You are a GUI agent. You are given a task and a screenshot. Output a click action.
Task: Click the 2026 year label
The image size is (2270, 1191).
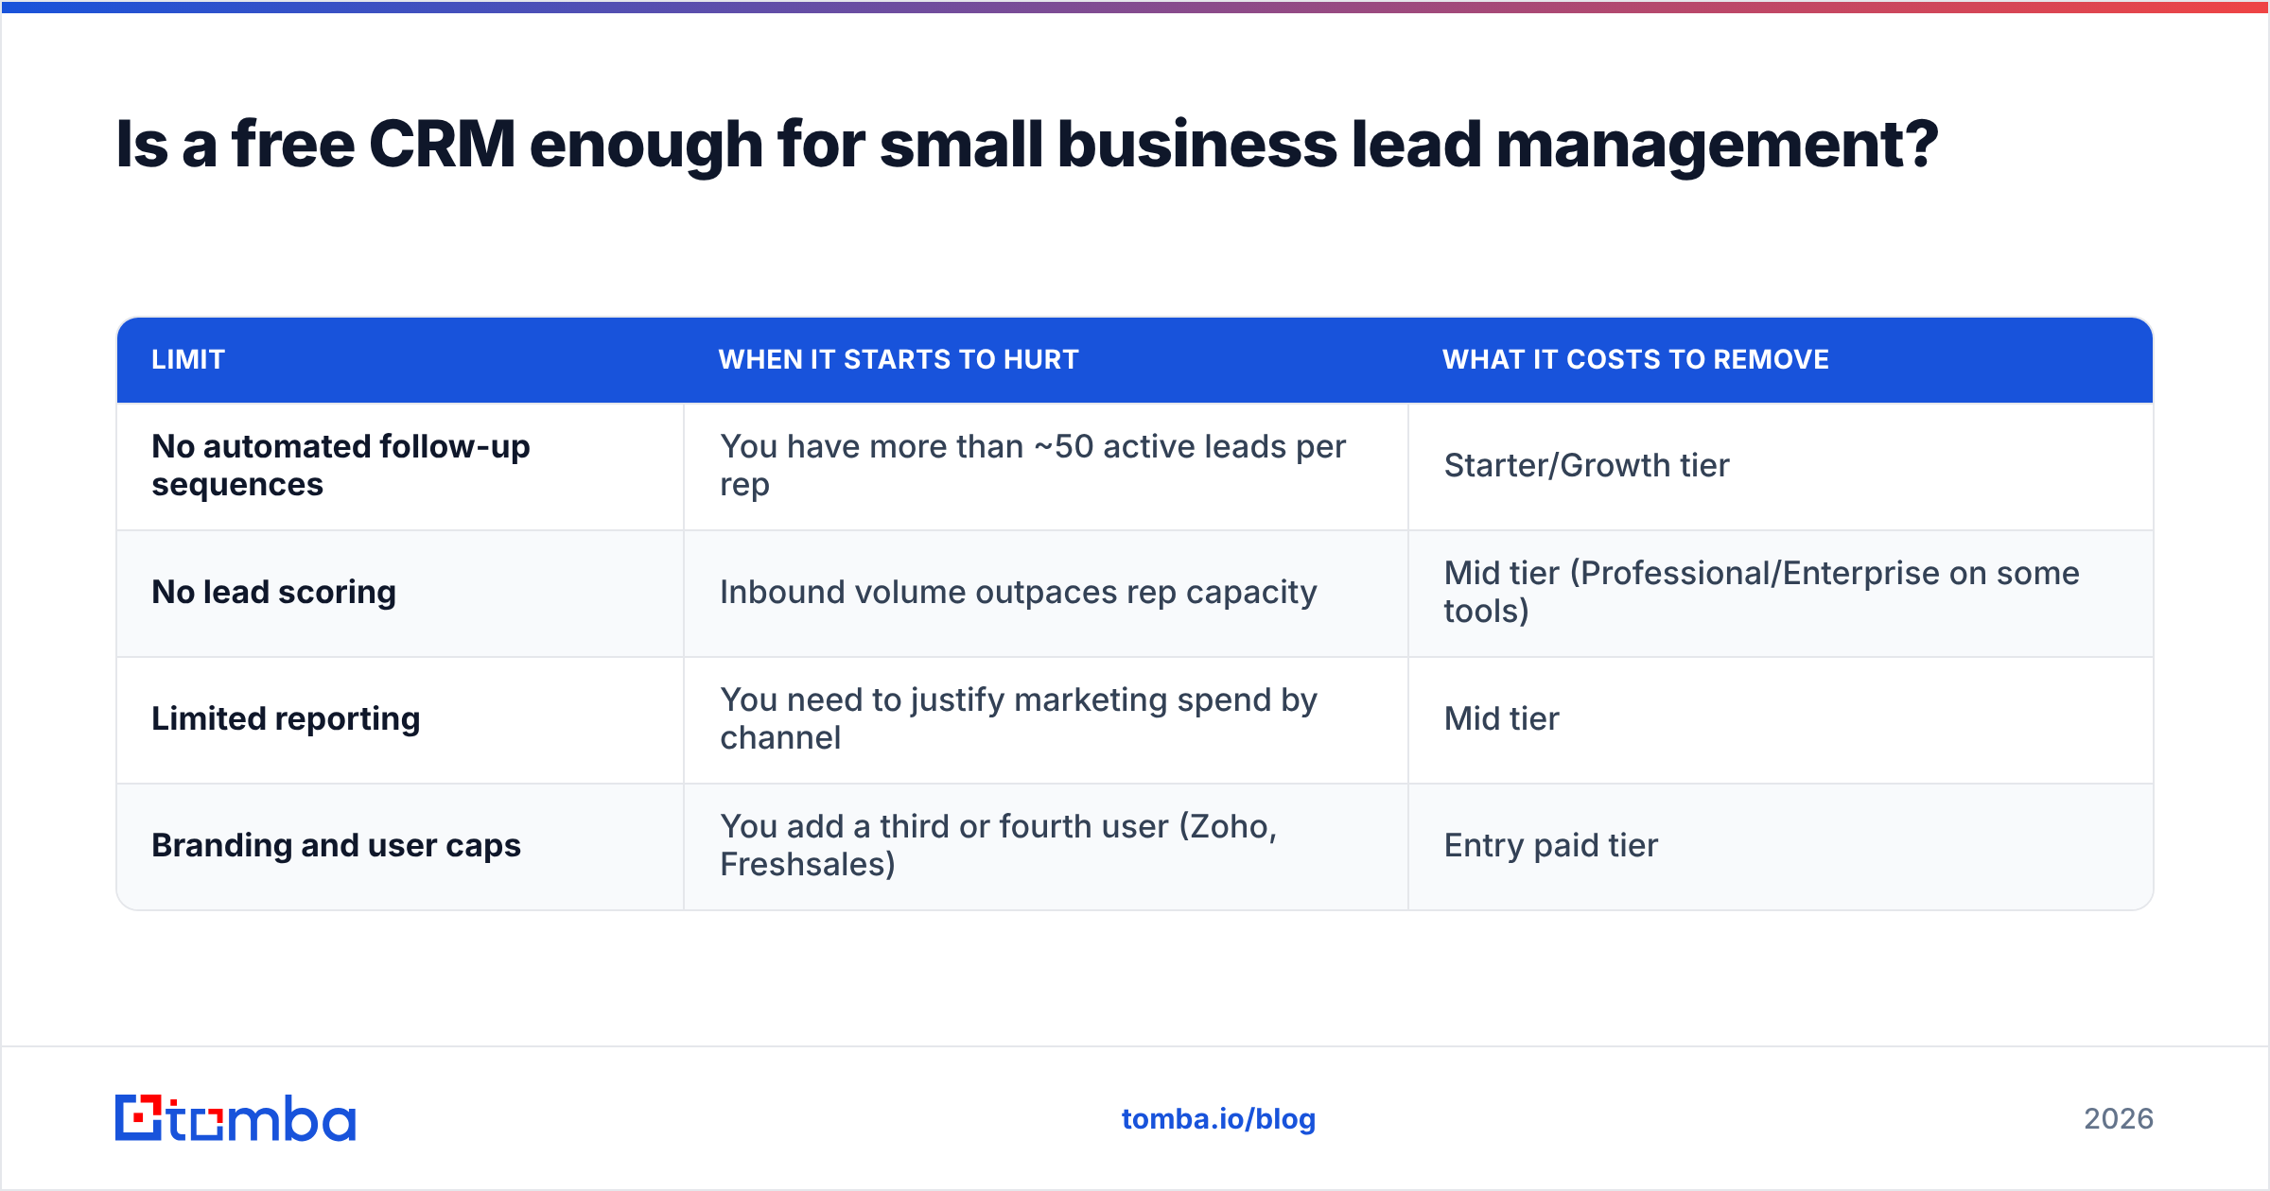(2119, 1119)
